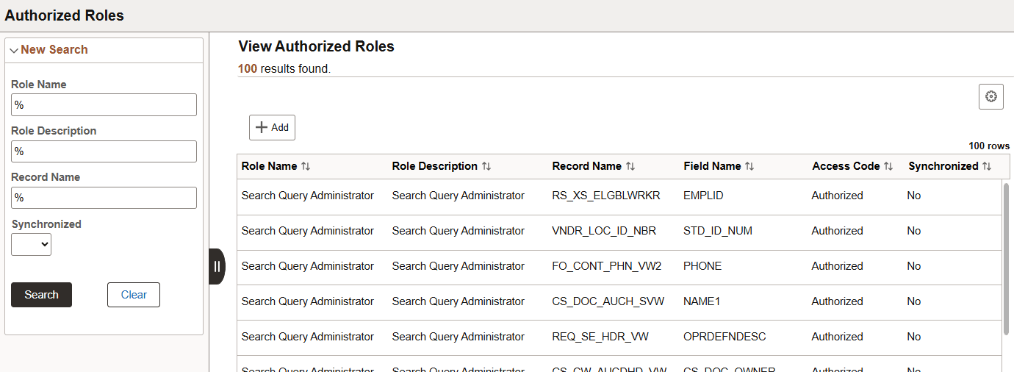
Task: Select the Record Name search field
Action: 104,198
